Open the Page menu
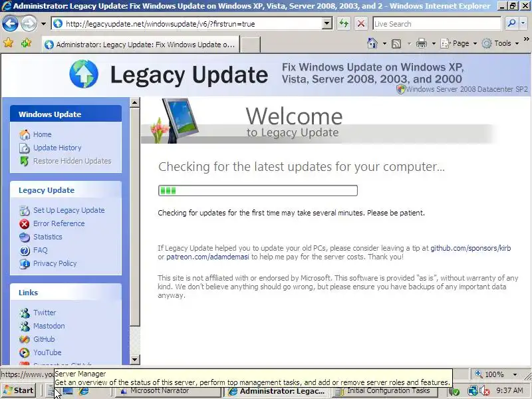This screenshot has height=399, width=532. click(458, 43)
